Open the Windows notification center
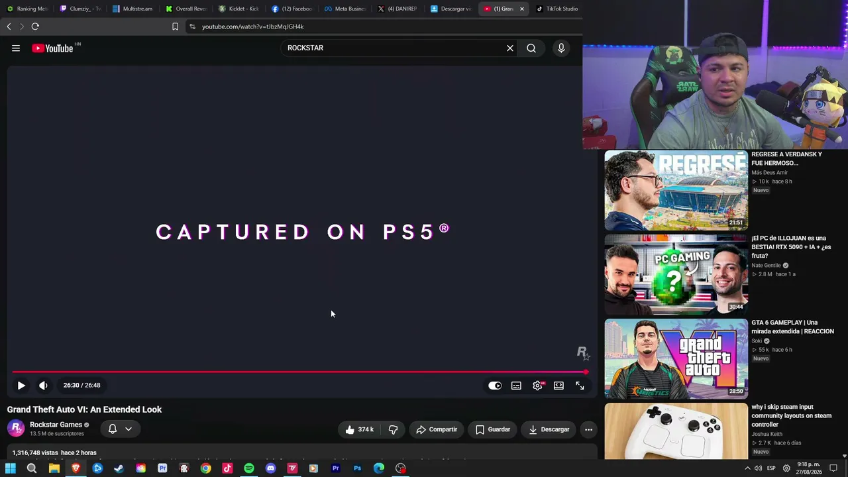848x477 pixels. (833, 468)
